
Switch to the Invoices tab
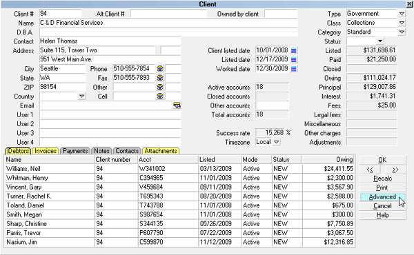(46, 151)
